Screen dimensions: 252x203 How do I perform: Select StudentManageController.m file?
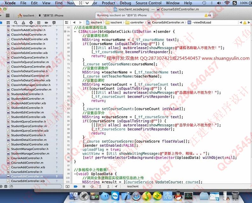[30, 154]
